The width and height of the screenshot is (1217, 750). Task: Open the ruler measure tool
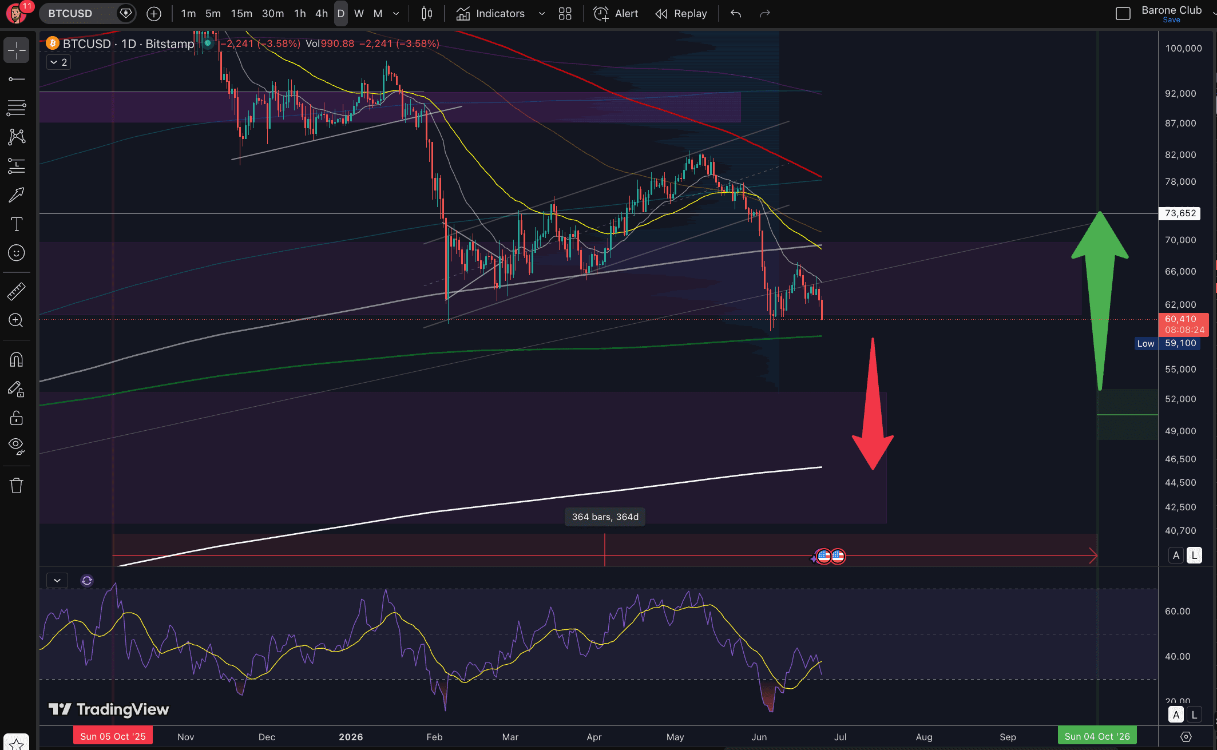(17, 291)
